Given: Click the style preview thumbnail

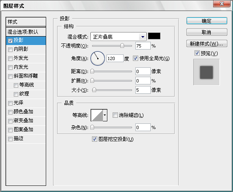Looking at the screenshot, I should coord(206,72).
